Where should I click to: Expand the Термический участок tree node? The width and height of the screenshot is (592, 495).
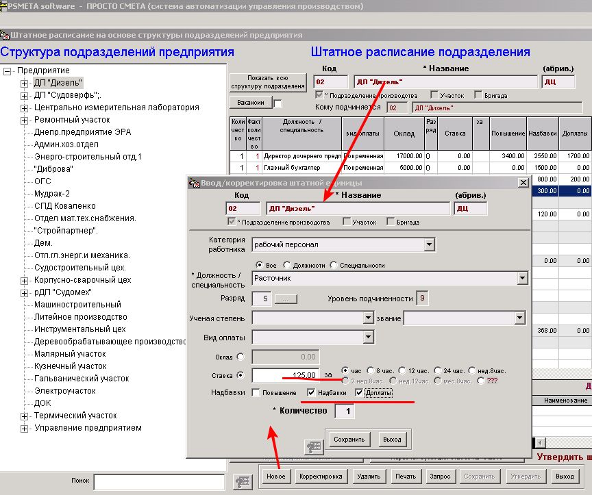tap(25, 416)
